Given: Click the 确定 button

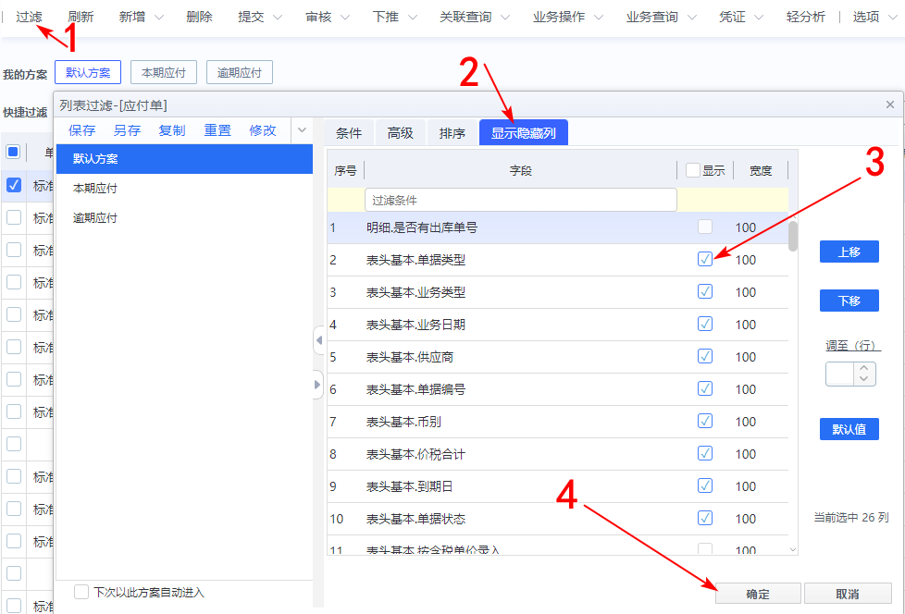Looking at the screenshot, I should click(x=758, y=594).
